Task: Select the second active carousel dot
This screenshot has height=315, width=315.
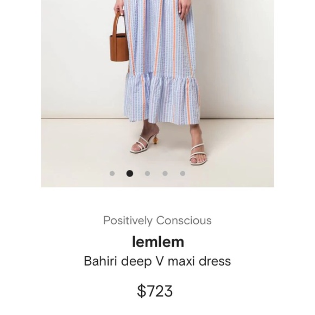Action: pyautogui.click(x=130, y=173)
